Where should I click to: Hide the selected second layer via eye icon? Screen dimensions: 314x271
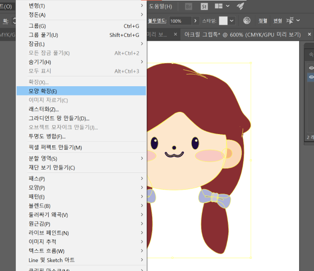pos(311,77)
